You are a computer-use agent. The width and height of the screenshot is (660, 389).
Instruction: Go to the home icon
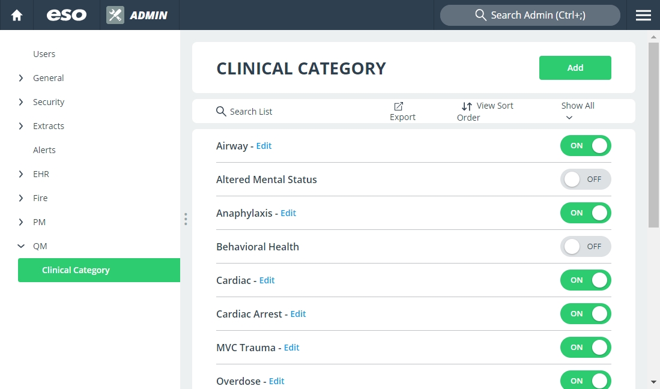pos(17,16)
